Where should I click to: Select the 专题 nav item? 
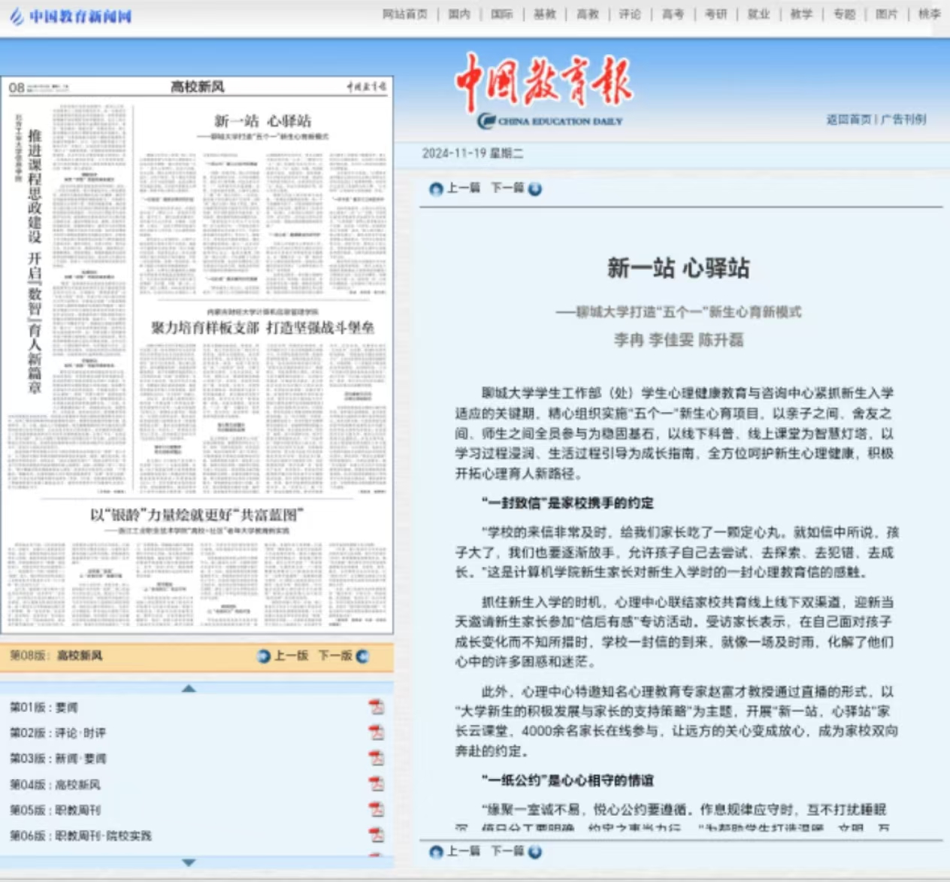[844, 14]
